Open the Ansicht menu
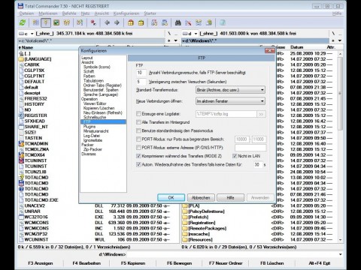The height and width of the screenshot is (270, 361). click(102, 13)
